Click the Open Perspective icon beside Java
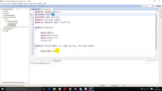Image resolution: width=162 pixels, height=91 pixels. click(x=155, y=6)
